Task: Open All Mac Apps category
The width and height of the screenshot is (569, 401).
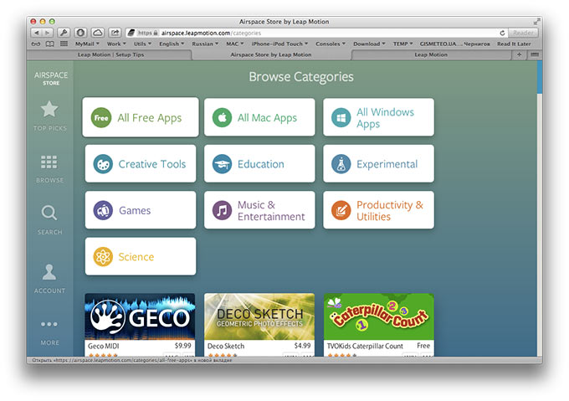Action: click(x=259, y=117)
